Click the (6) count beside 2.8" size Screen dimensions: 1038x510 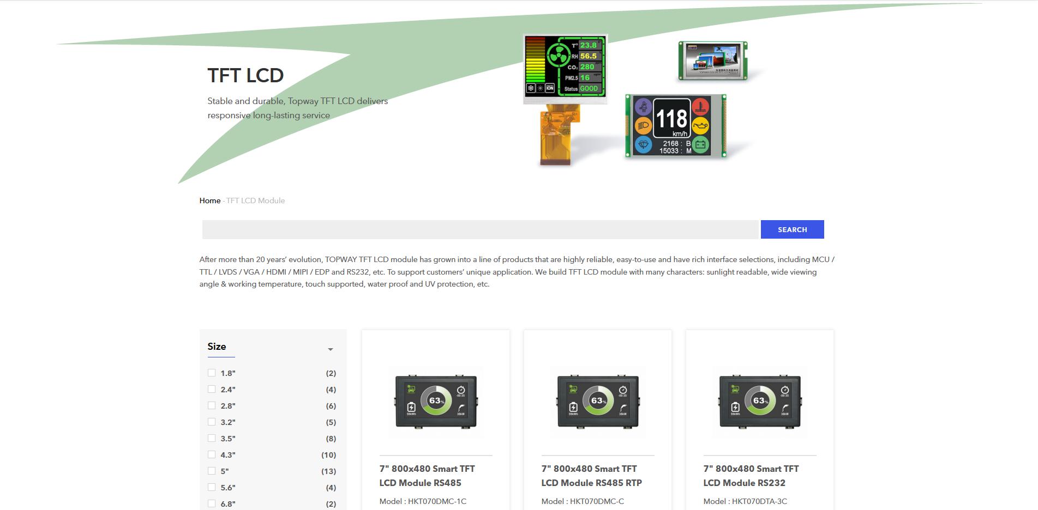(331, 406)
